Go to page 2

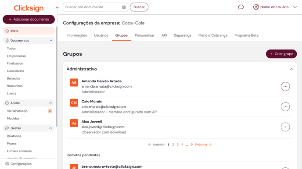[173, 144]
